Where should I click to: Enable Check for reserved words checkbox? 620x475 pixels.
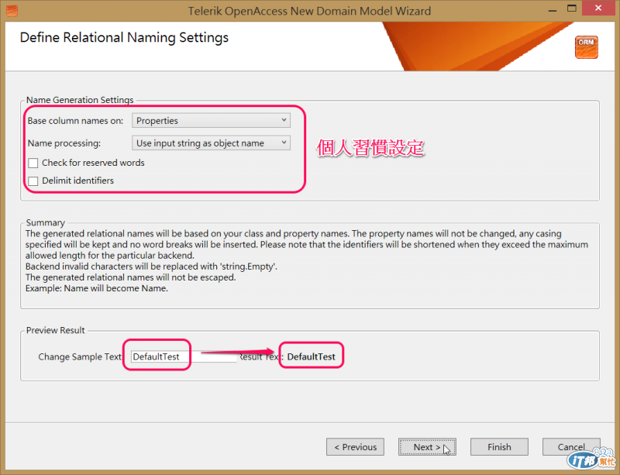[x=33, y=163]
